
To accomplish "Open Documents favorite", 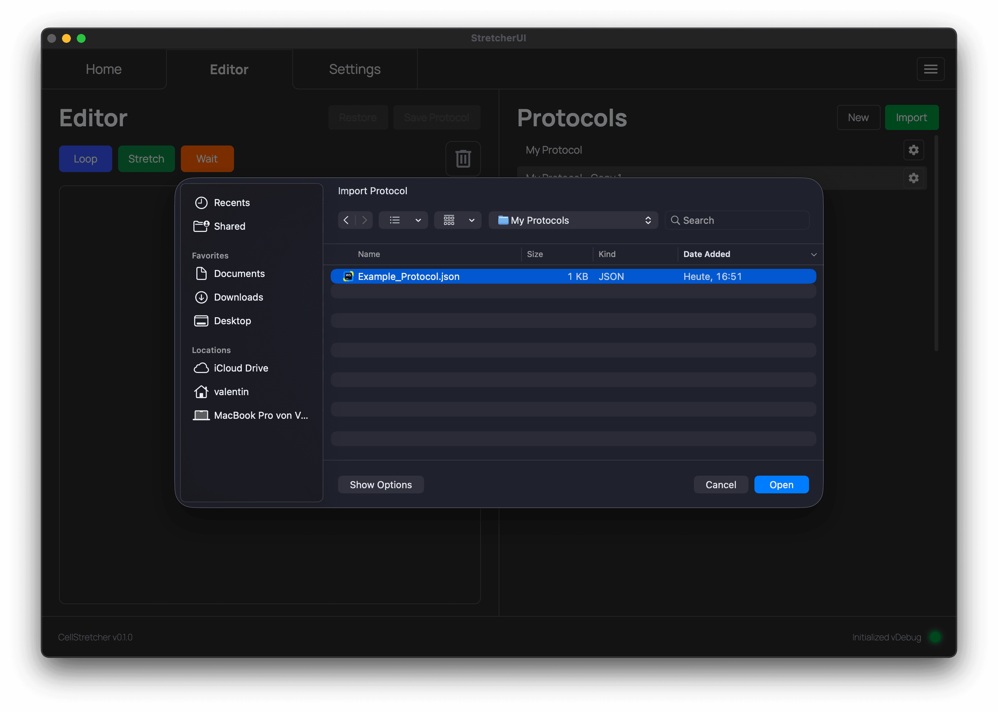I will 251,274.
